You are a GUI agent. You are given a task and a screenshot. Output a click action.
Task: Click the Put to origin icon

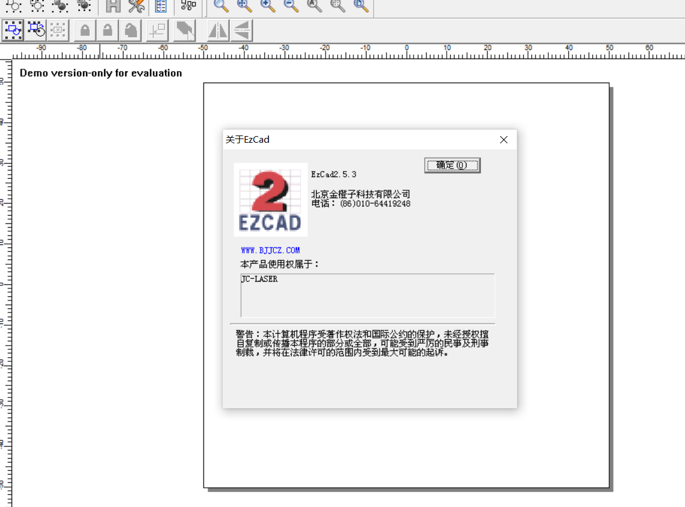click(x=157, y=31)
